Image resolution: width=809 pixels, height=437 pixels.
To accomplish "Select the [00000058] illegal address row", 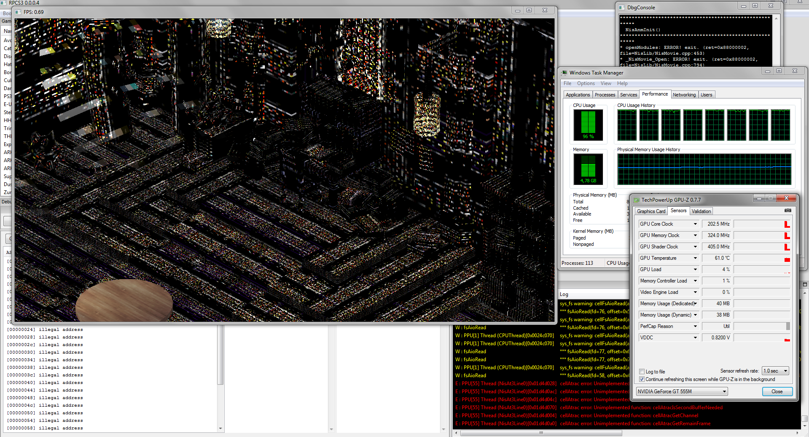I will (45, 428).
